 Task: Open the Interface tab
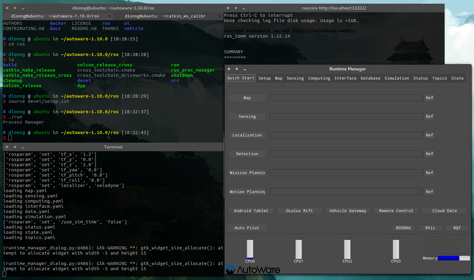[x=345, y=78]
